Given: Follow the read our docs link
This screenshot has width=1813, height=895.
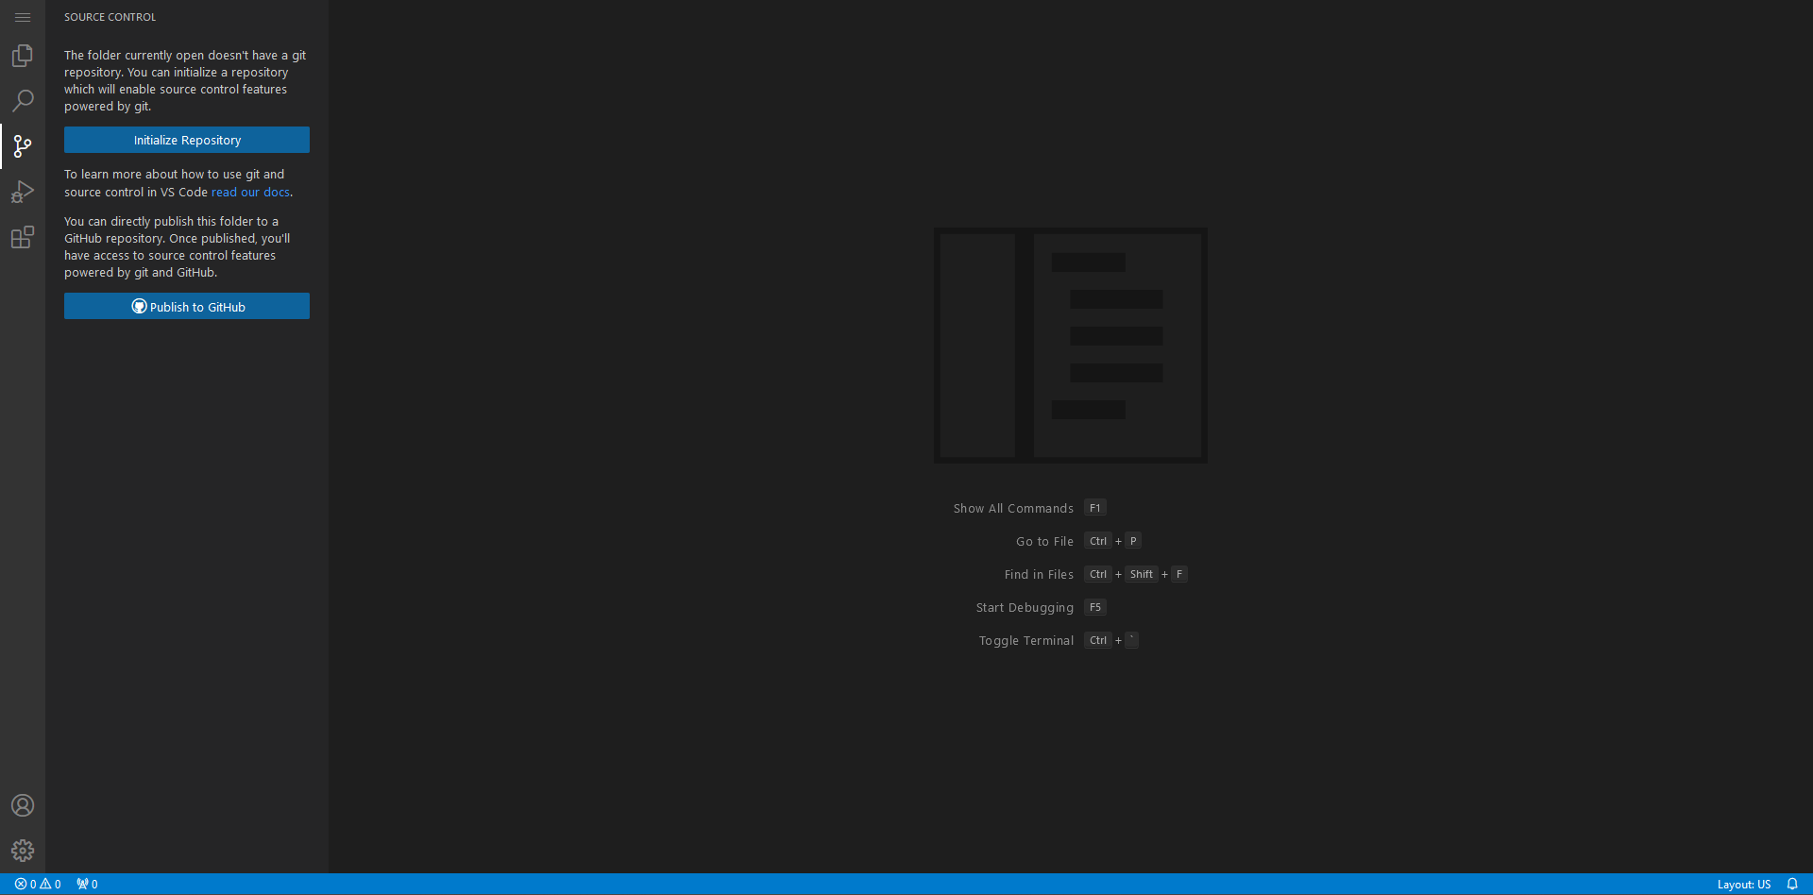Looking at the screenshot, I should [x=250, y=192].
